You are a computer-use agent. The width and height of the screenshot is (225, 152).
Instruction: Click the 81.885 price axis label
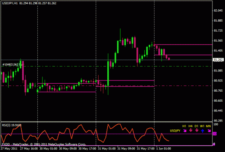[x=218, y=20]
